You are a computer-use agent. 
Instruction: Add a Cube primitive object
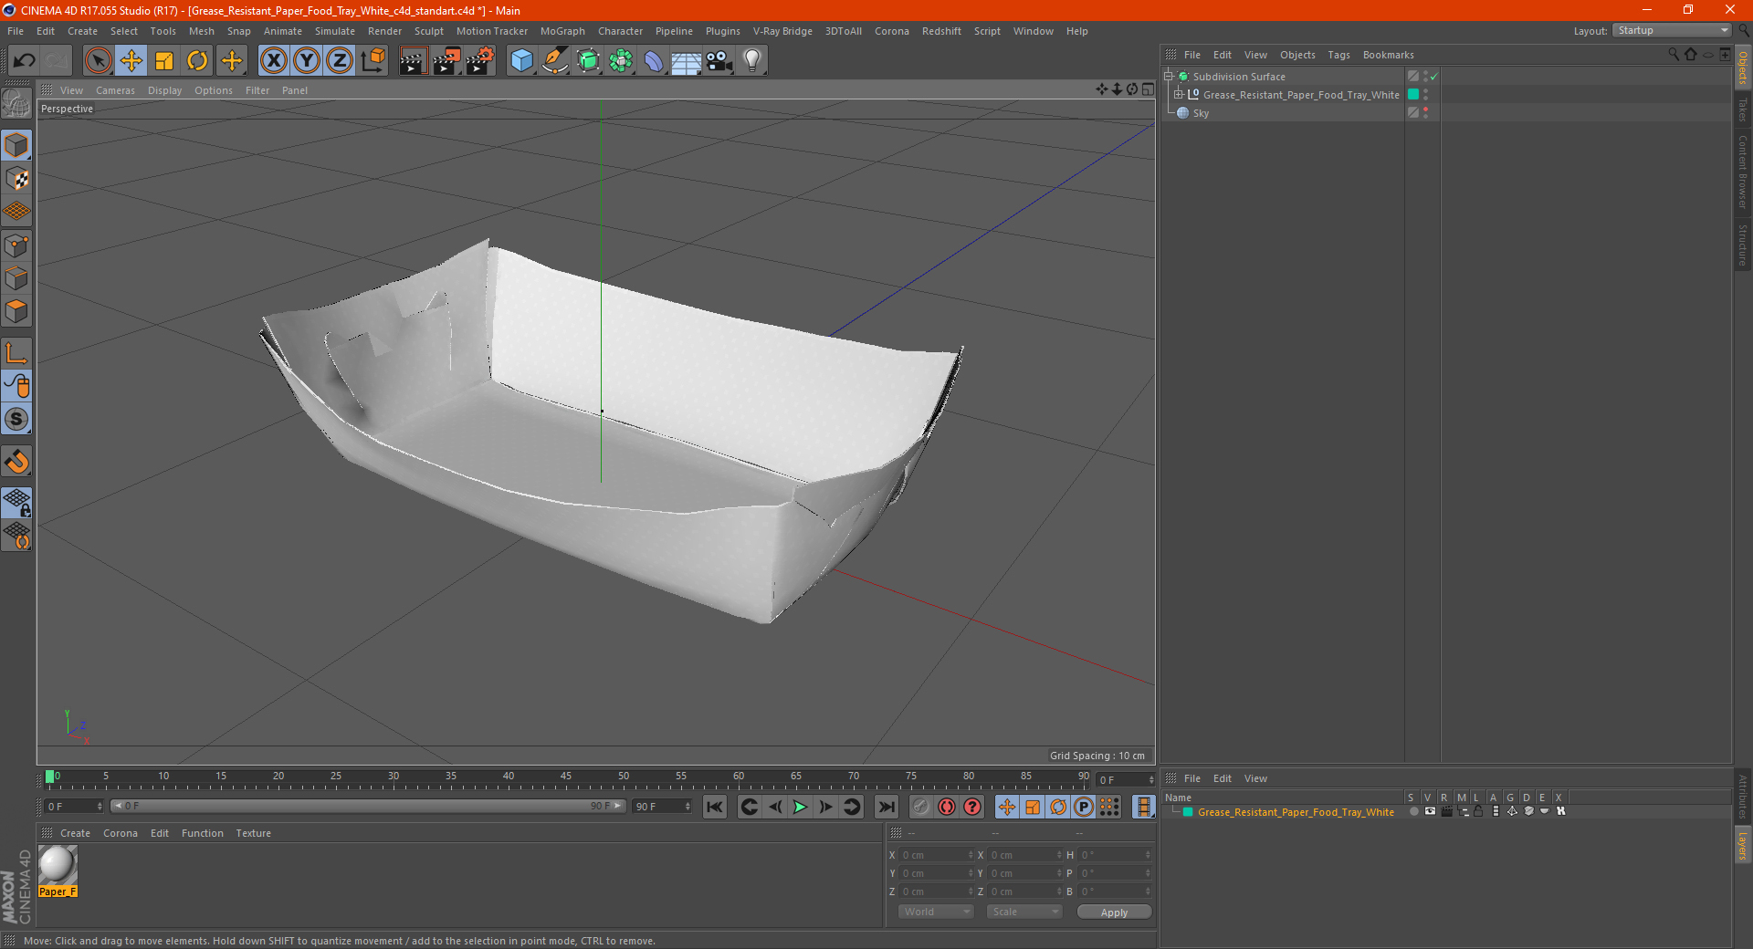[521, 61]
